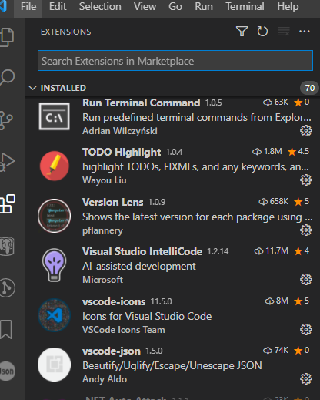Click description 'Icons for Visual Studio Code'
This screenshot has height=400, width=320.
pos(147,316)
